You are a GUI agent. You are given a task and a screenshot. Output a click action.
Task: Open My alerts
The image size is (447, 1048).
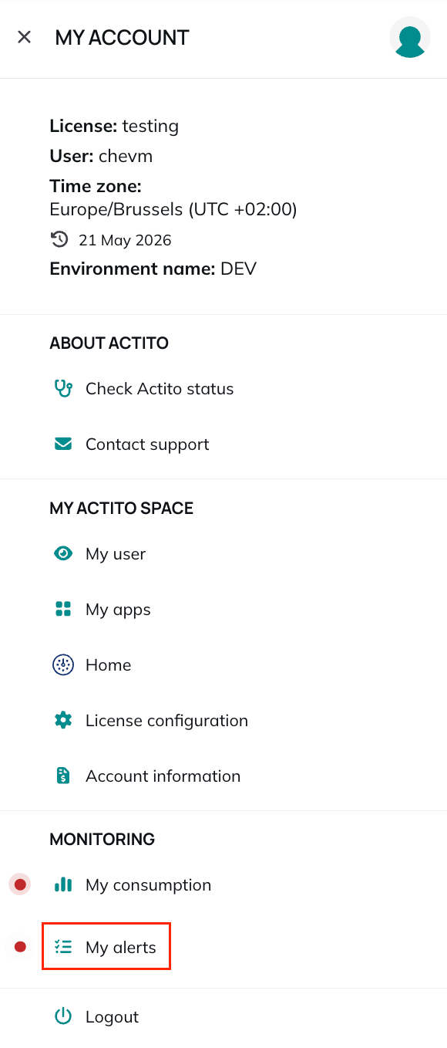pyautogui.click(x=120, y=948)
